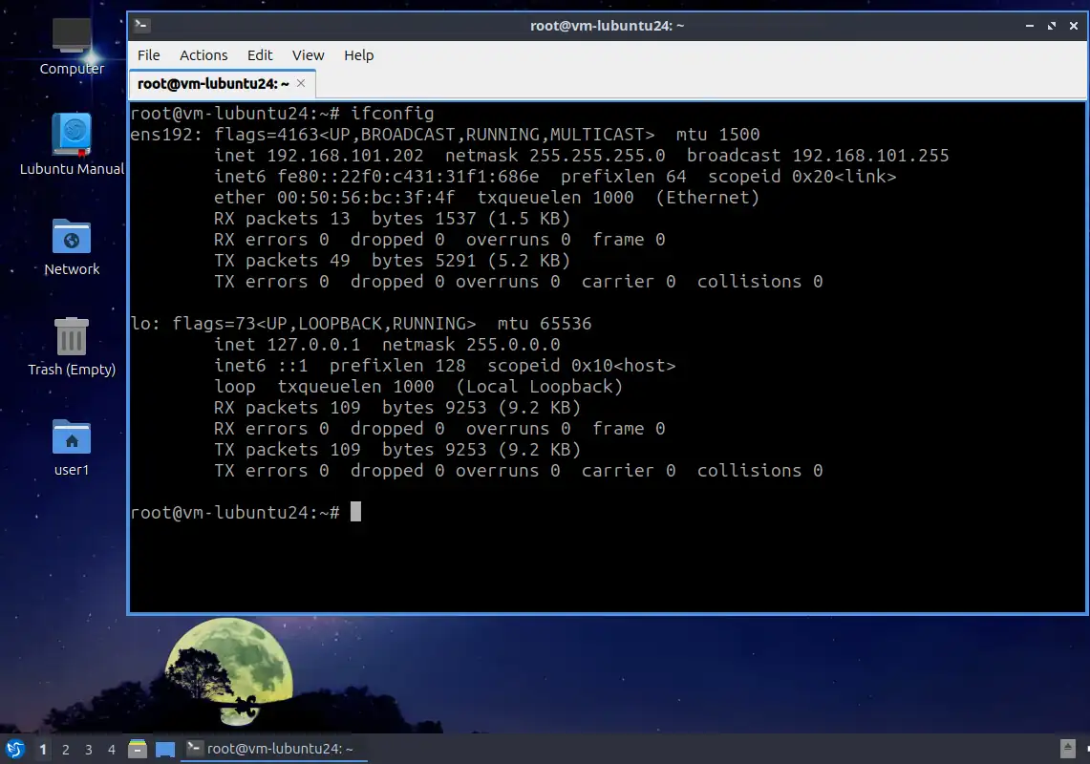This screenshot has height=764, width=1090.
Task: Open the user1 home folder icon
Action: pyautogui.click(x=72, y=447)
